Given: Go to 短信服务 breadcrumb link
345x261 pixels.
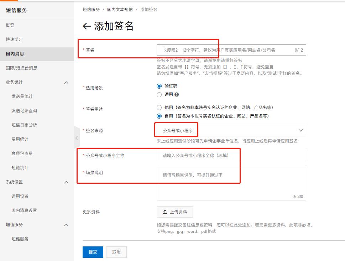Looking at the screenshot, I should click(91, 10).
